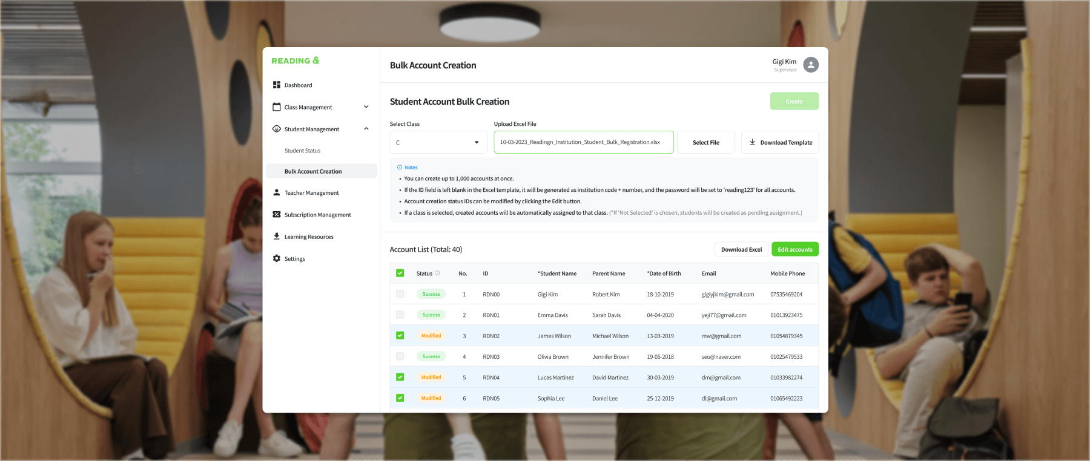Image resolution: width=1090 pixels, height=461 pixels.
Task: Click parent name Jennifer Brown
Action: pos(610,357)
